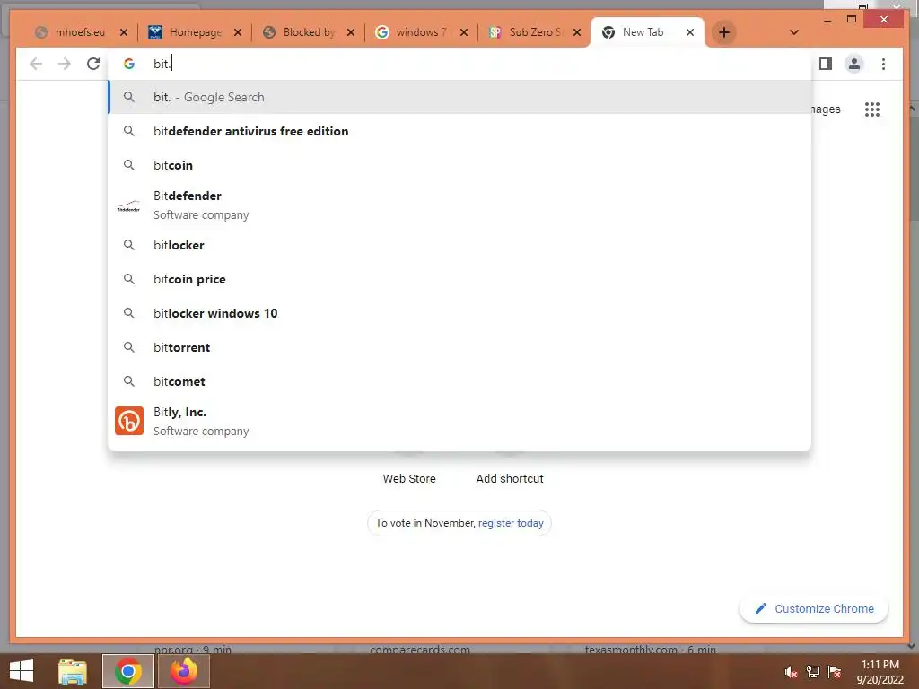
Task: Click the network tray icon
Action: click(813, 672)
